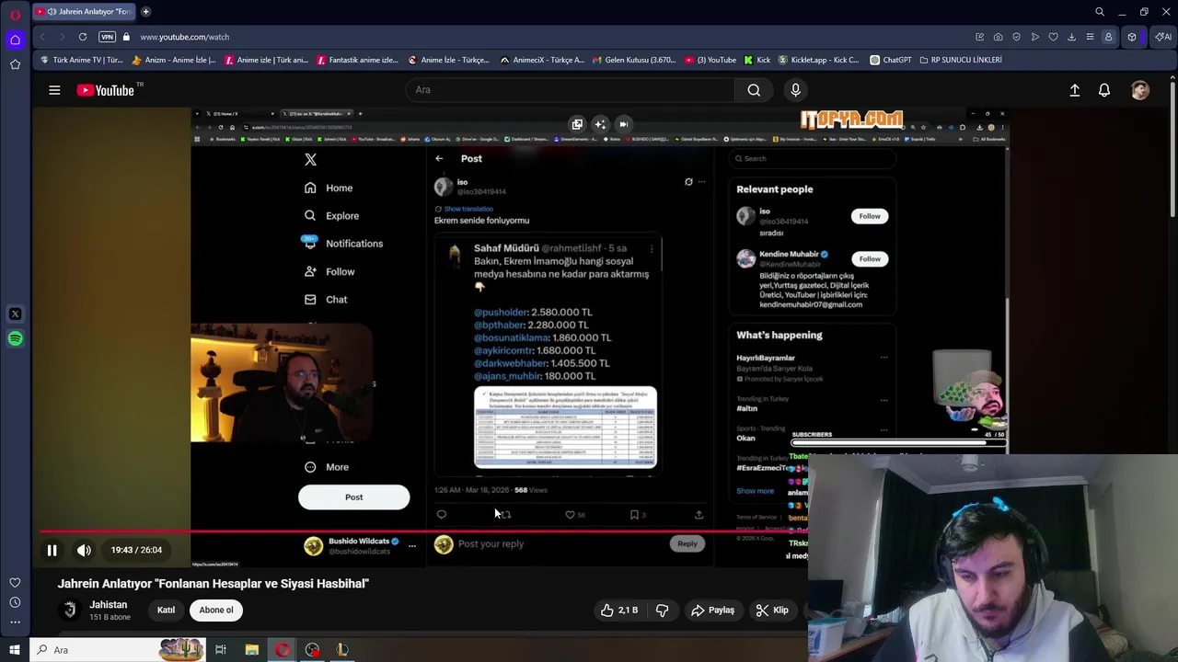Switch to the Jahrein Anlatıyor browser tab
Screen dimensions: 1178x662
point(83,12)
